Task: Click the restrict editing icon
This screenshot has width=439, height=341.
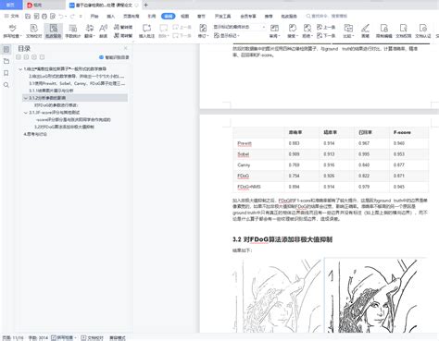Action: pos(384,31)
